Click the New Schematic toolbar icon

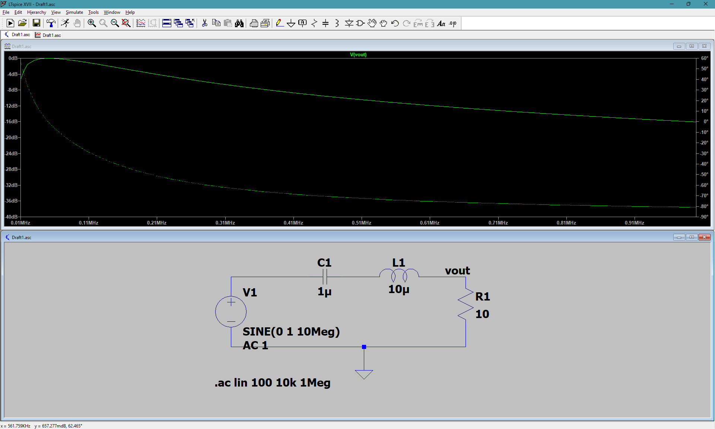pyautogui.click(x=10, y=23)
